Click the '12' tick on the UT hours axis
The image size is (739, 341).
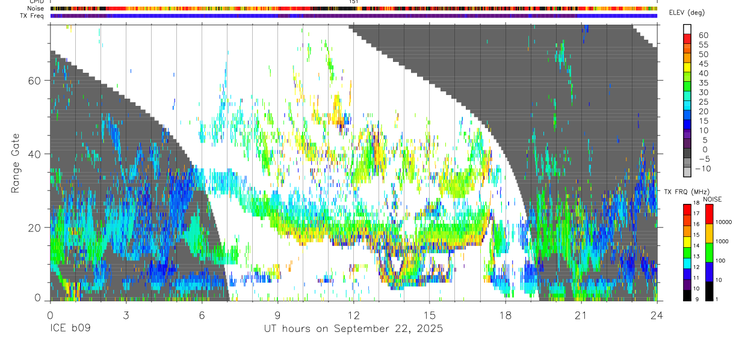pyautogui.click(x=354, y=315)
